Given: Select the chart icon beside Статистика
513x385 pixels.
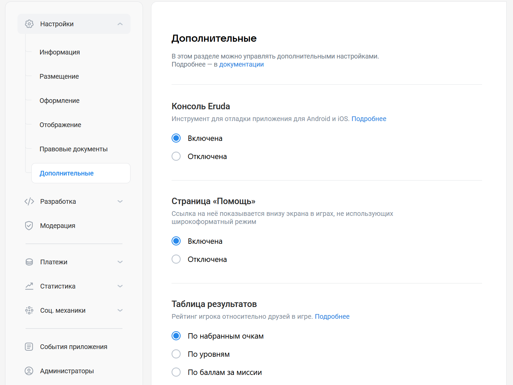Looking at the screenshot, I should [29, 286].
